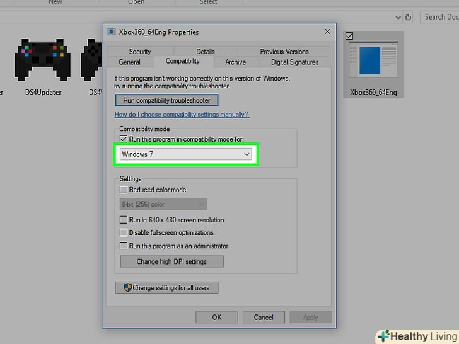Screen dimensions: 459x344
Task: Expand the address bar history chevron
Action: [398, 18]
